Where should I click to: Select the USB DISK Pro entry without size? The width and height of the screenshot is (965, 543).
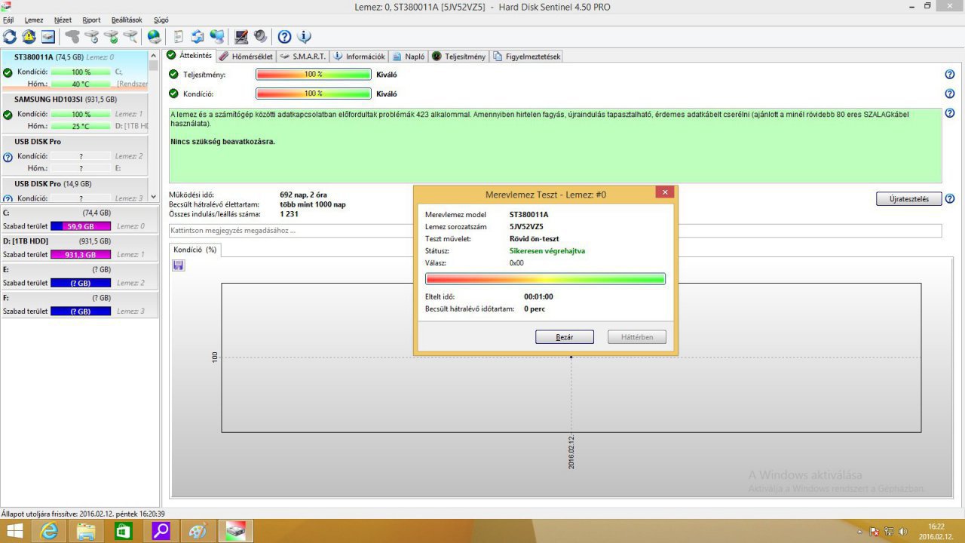pos(75,155)
